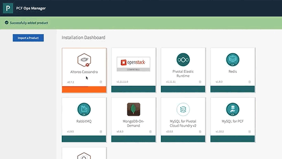The width and height of the screenshot is (282, 159).
Task: Delete MySQL for PCF using trash icon
Action: click(x=250, y=132)
